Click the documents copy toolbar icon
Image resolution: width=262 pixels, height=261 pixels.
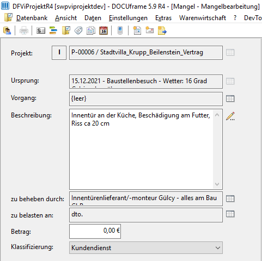tap(91, 30)
